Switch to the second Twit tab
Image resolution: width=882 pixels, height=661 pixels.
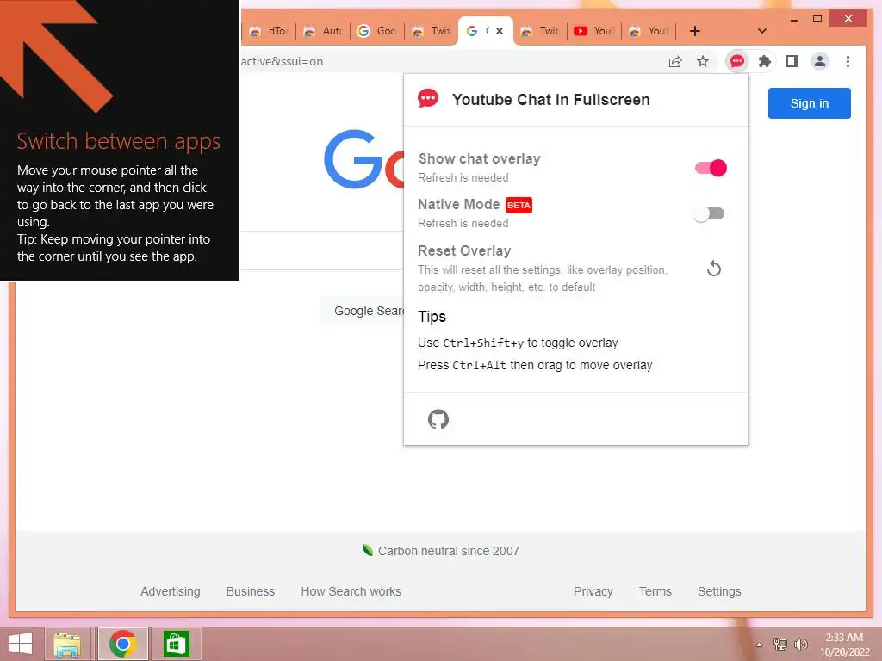pos(539,31)
